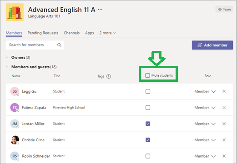Select the Legg Gu name

click(29, 91)
